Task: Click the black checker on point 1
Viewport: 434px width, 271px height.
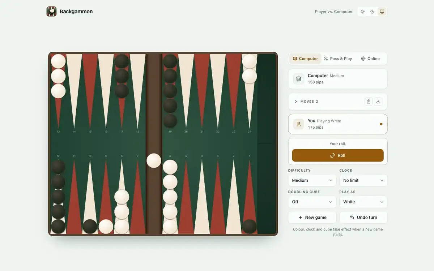Action: (x=249, y=227)
